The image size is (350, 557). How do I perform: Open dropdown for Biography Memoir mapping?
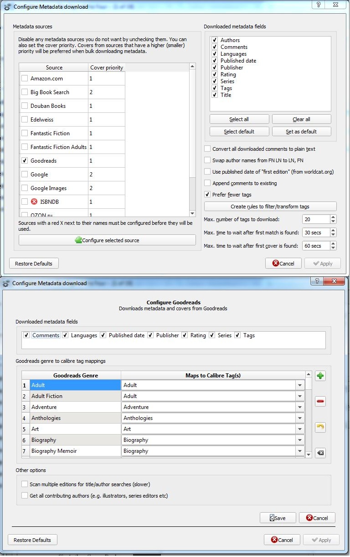299,451
